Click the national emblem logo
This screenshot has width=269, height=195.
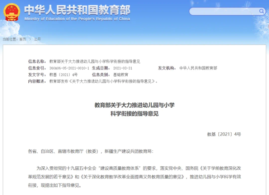tap(12, 12)
